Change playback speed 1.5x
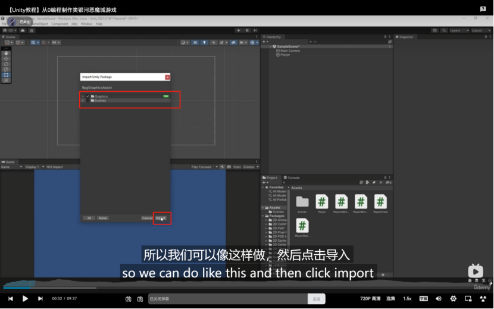 pyautogui.click(x=407, y=299)
